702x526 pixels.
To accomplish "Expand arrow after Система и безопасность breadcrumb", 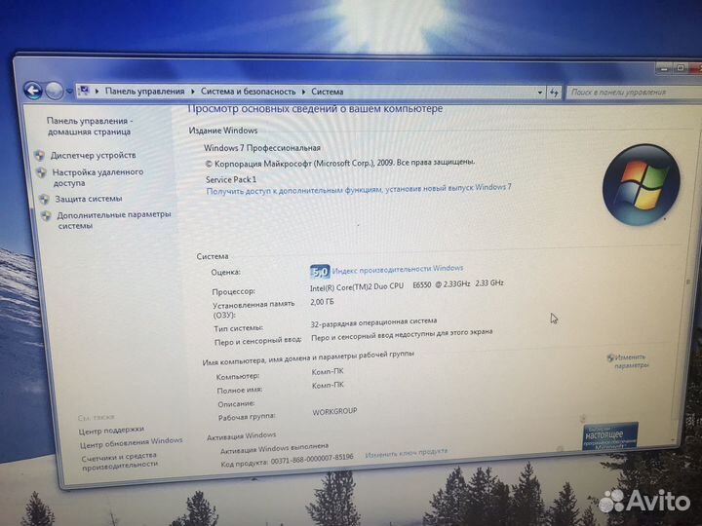I will click(x=303, y=92).
